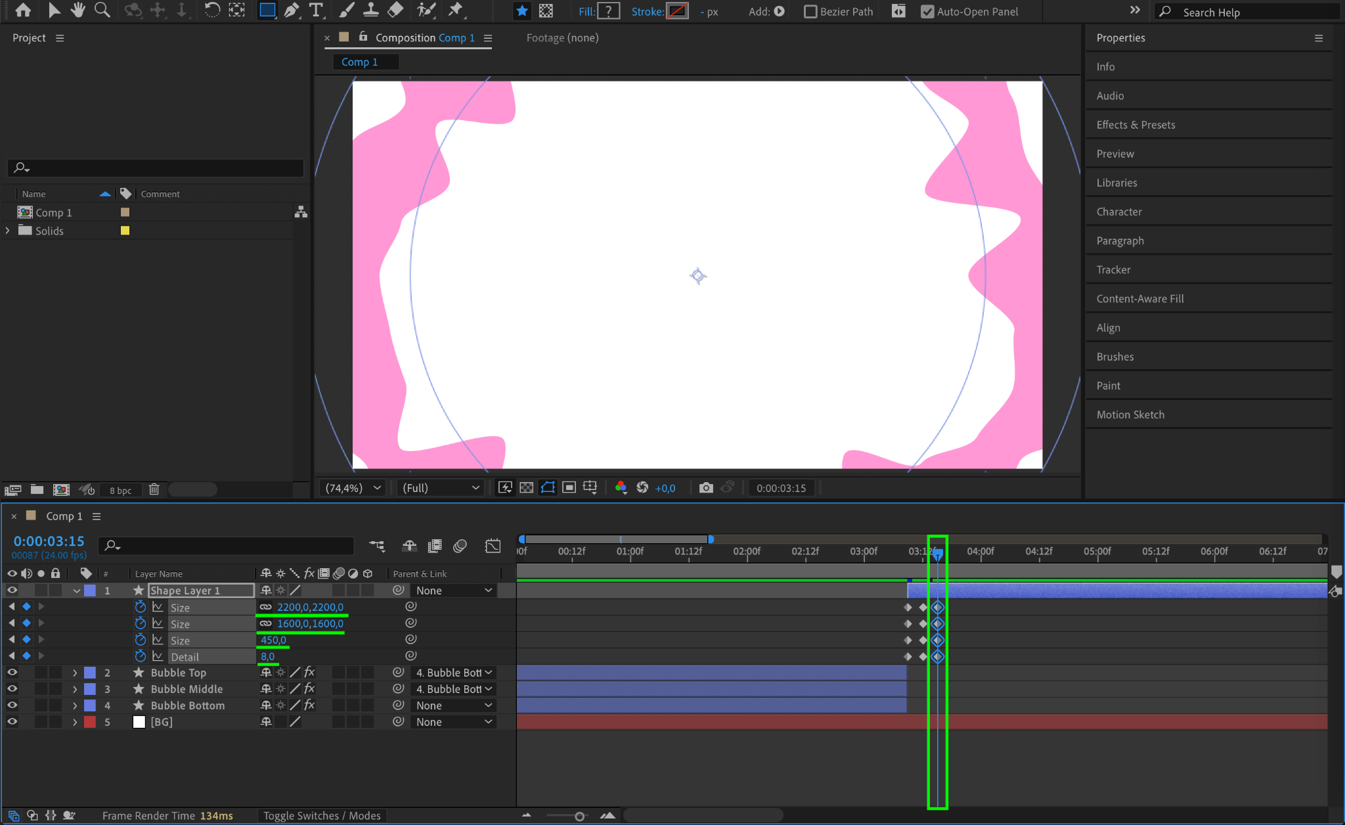Viewport: 1345px width, 825px height.
Task: Open the Effects & Presets panel
Action: point(1136,125)
